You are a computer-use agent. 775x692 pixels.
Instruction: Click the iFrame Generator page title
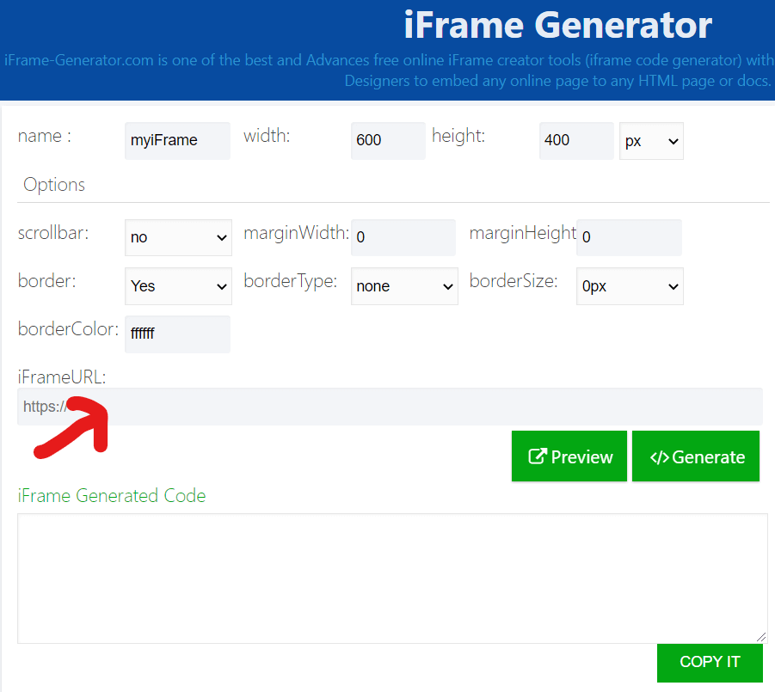(557, 26)
